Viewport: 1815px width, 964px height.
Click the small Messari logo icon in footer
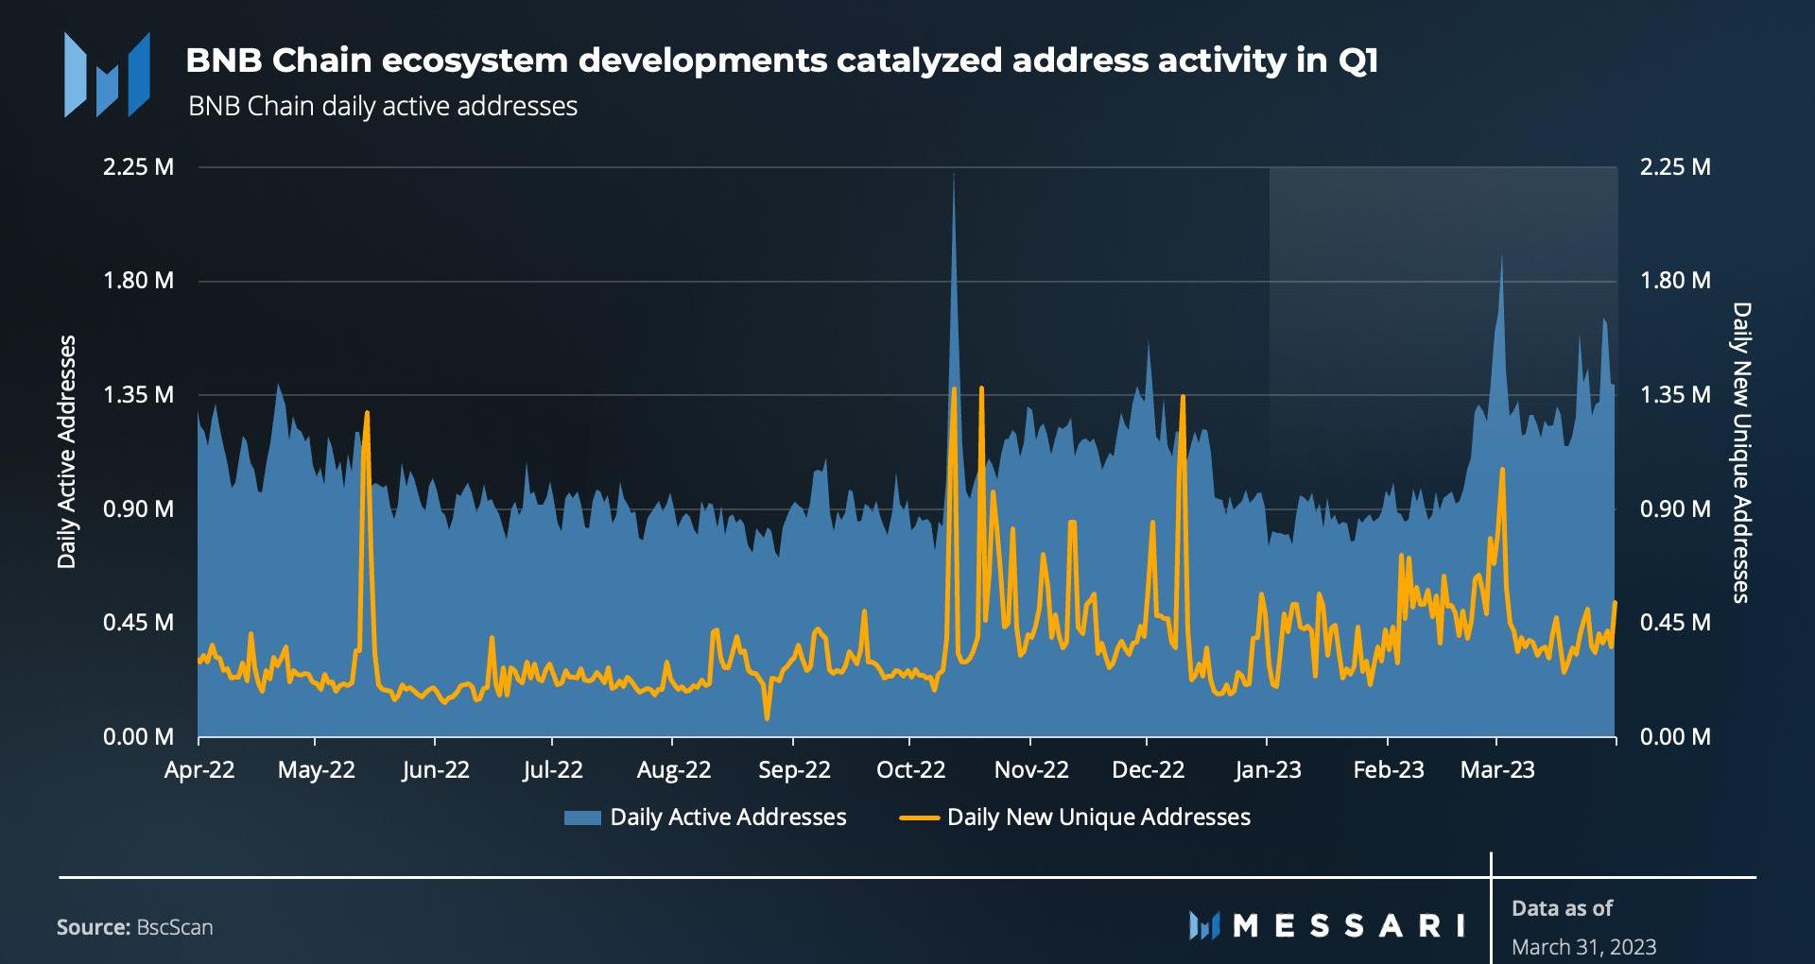pyautogui.click(x=1203, y=925)
